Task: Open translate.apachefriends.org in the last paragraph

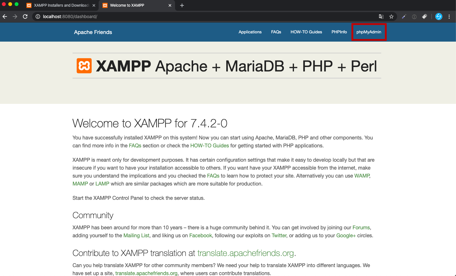Action: pos(146,273)
